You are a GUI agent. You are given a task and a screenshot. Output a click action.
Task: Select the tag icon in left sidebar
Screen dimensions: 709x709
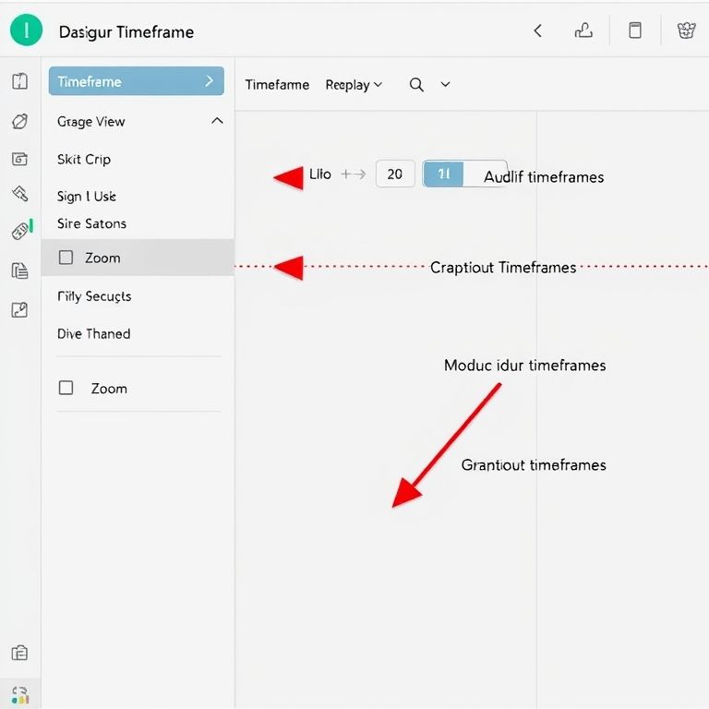[19, 121]
